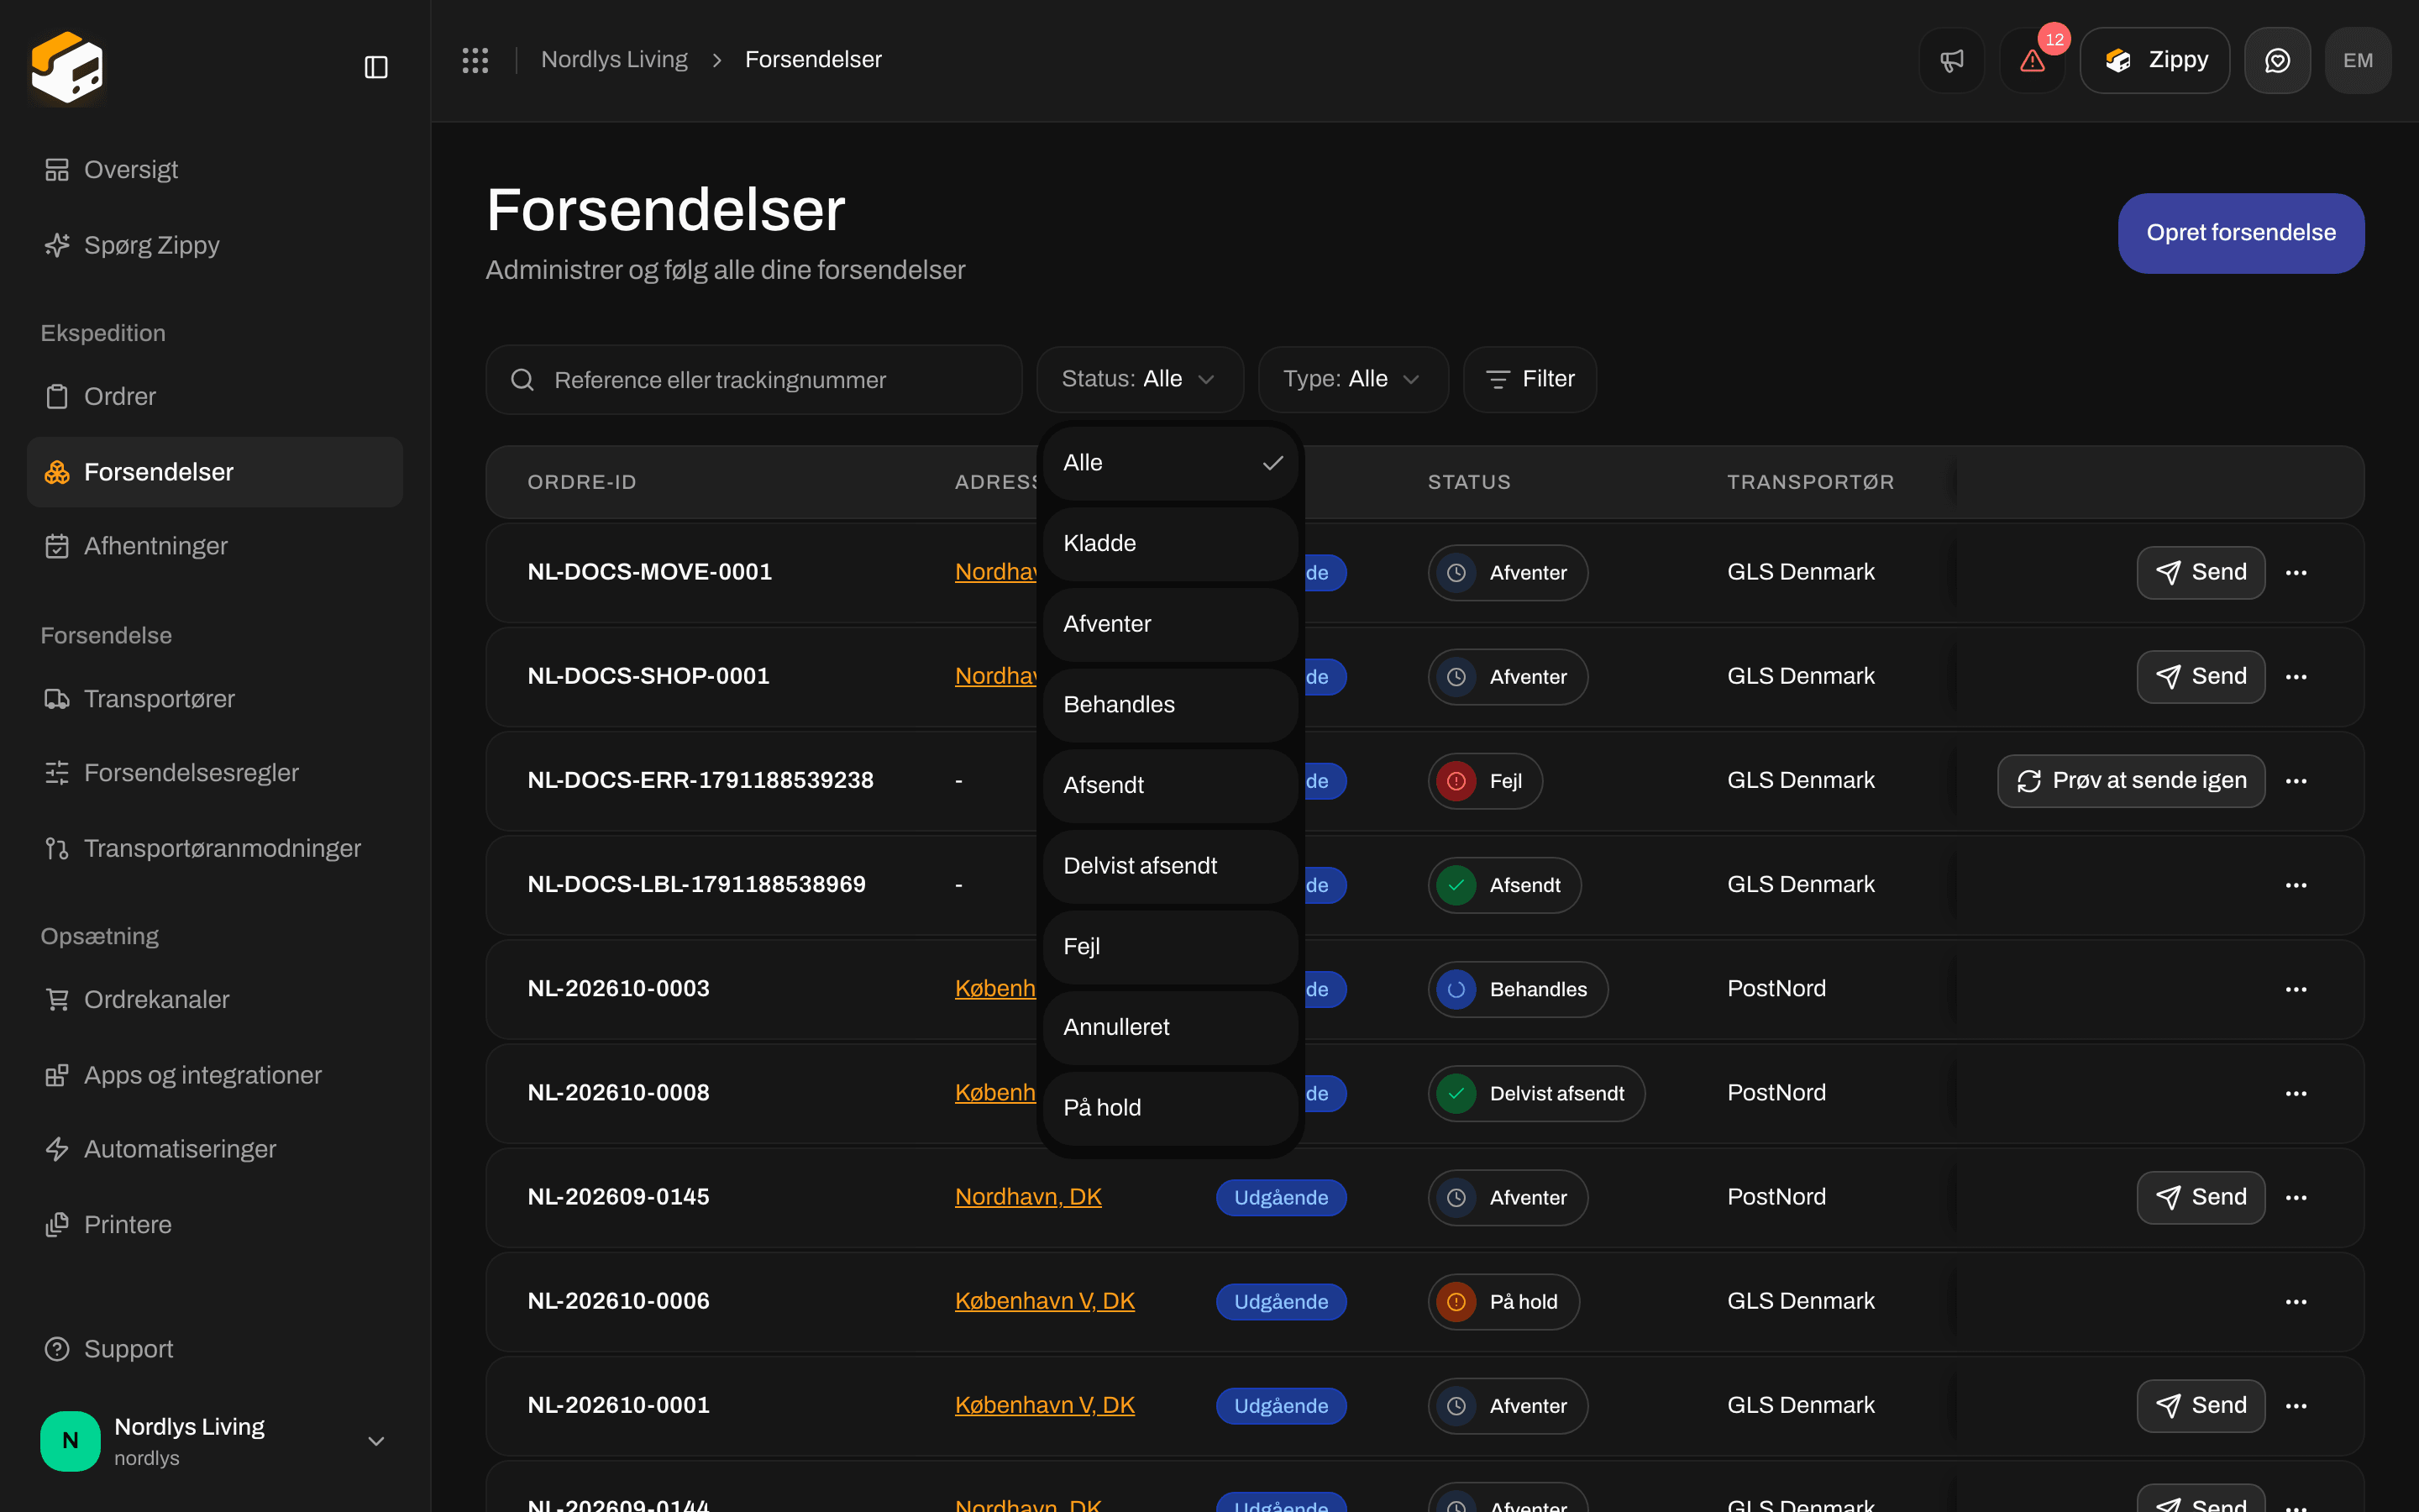Viewport: 2419px width, 1512px height.
Task: Click the orange box logo
Action: pyautogui.click(x=67, y=67)
